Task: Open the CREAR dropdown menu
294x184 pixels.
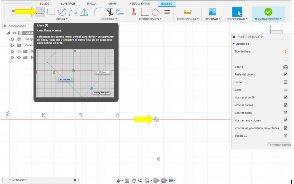Action: (62, 19)
